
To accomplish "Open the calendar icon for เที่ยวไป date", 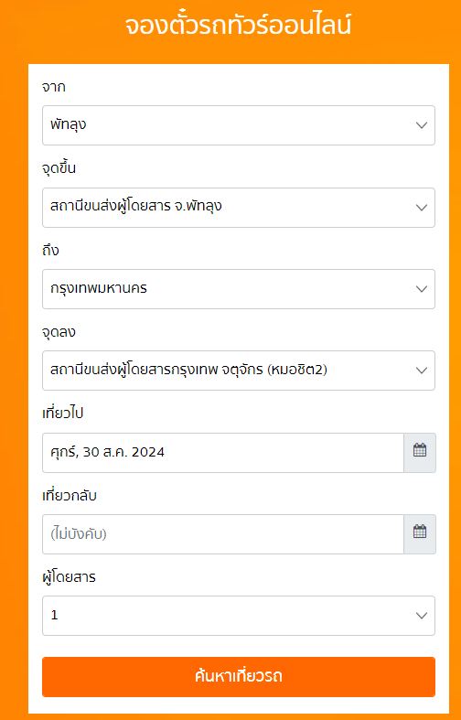I will (420, 452).
